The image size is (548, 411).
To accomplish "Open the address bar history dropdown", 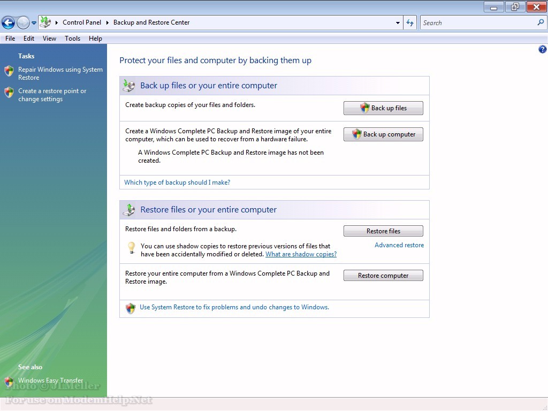I will click(398, 22).
